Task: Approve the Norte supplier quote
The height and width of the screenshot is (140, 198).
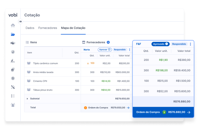Action: coord(105,50)
